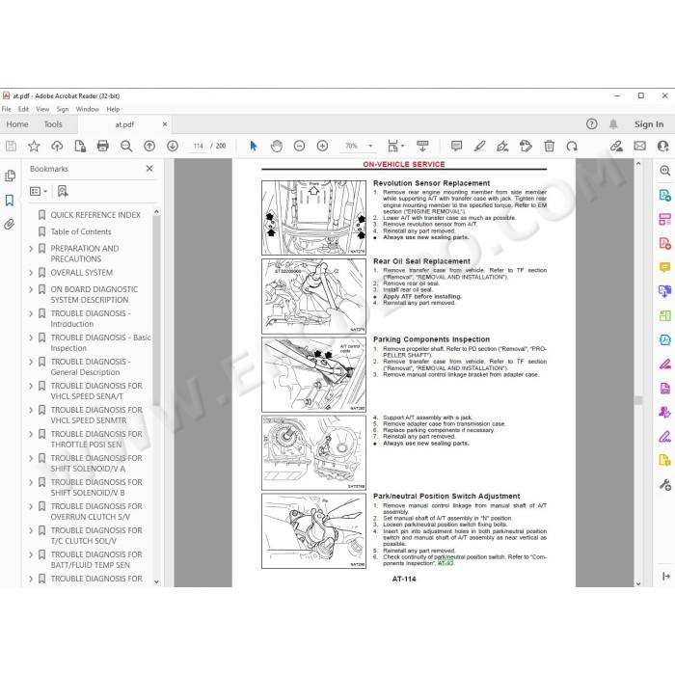Add a sticky note comment
This screenshot has height=675, width=675.
(457, 147)
